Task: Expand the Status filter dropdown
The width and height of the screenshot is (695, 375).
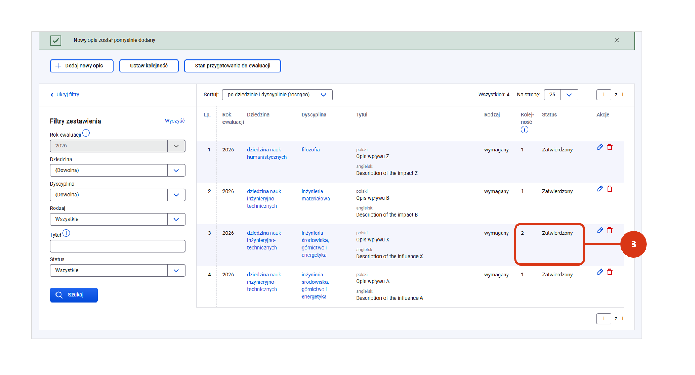Action: pos(176,271)
